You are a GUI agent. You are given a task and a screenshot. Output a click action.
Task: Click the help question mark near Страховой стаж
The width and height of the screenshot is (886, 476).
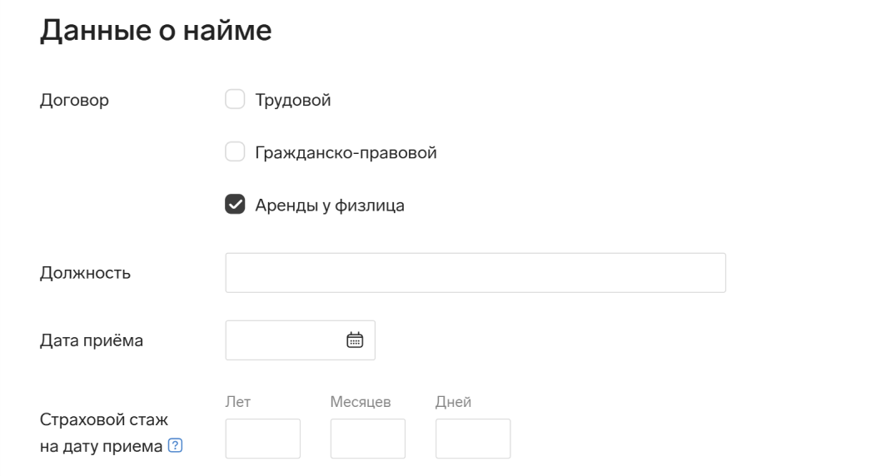(175, 445)
